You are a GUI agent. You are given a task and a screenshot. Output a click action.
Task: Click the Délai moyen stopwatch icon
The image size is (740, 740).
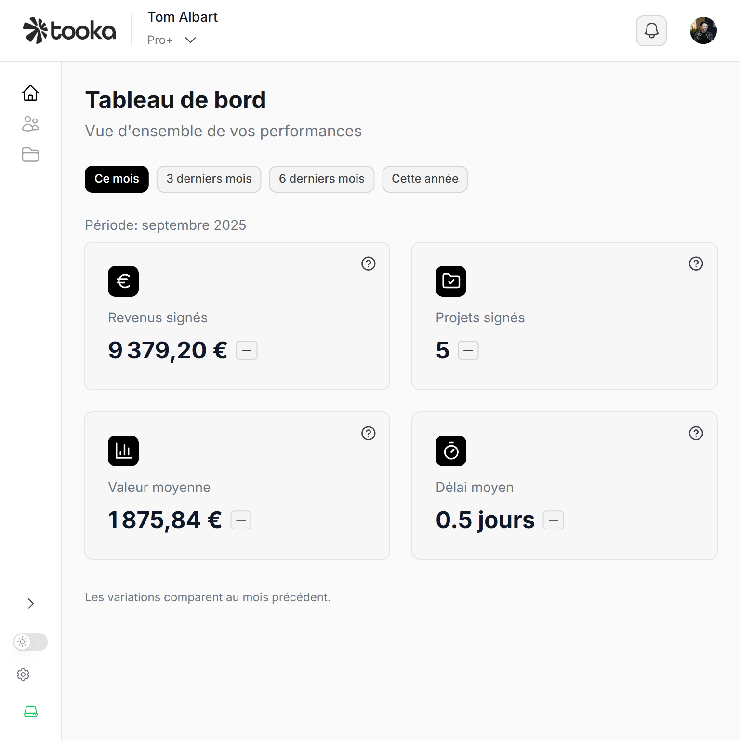tap(451, 450)
